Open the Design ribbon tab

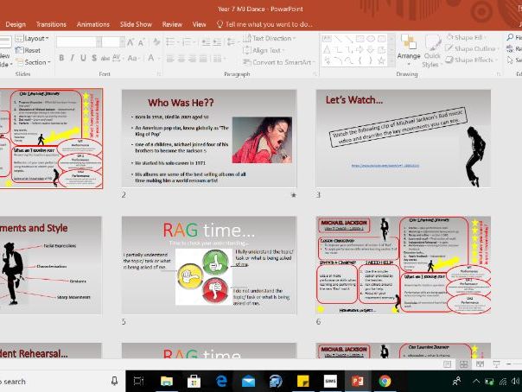(x=16, y=24)
